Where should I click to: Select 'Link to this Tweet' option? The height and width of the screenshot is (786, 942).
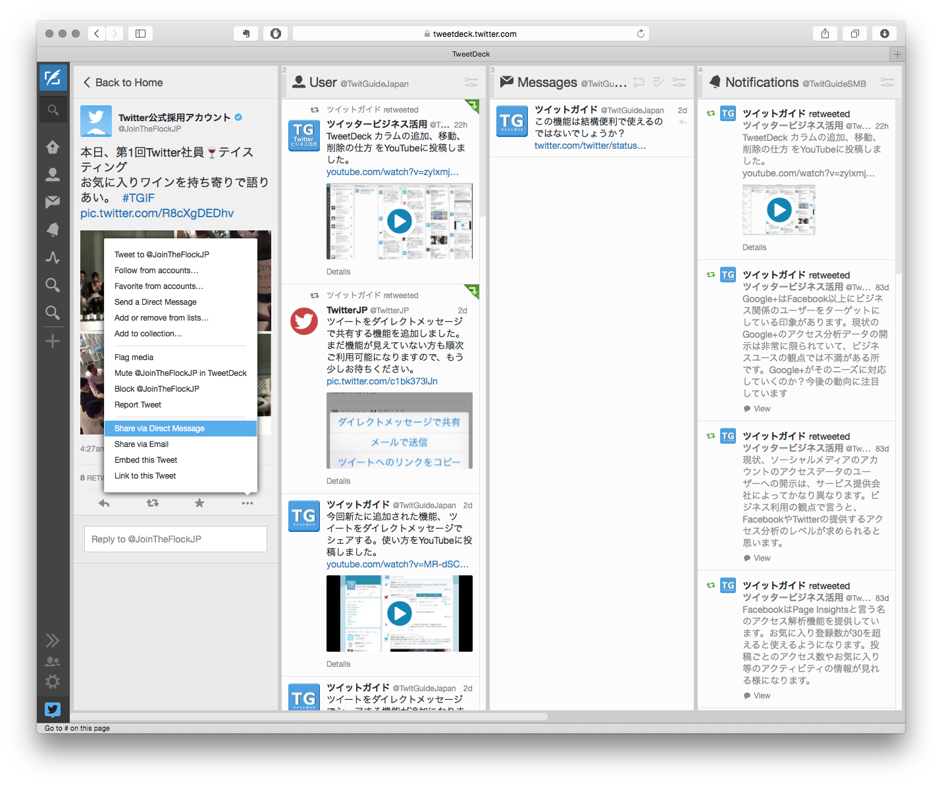(x=180, y=476)
